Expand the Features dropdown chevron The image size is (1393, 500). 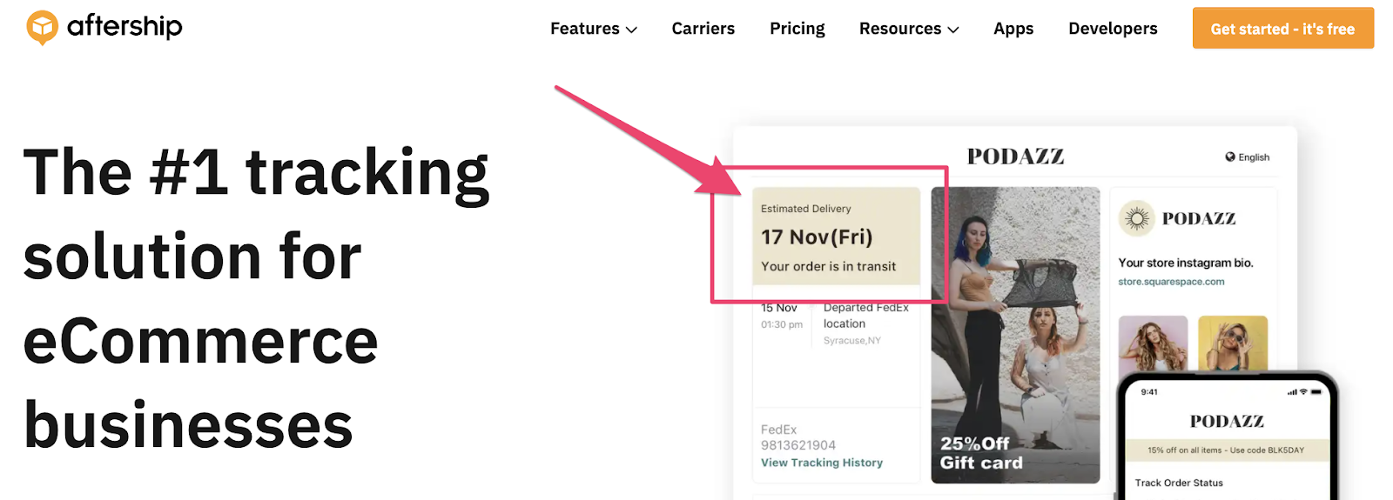pyautogui.click(x=631, y=30)
